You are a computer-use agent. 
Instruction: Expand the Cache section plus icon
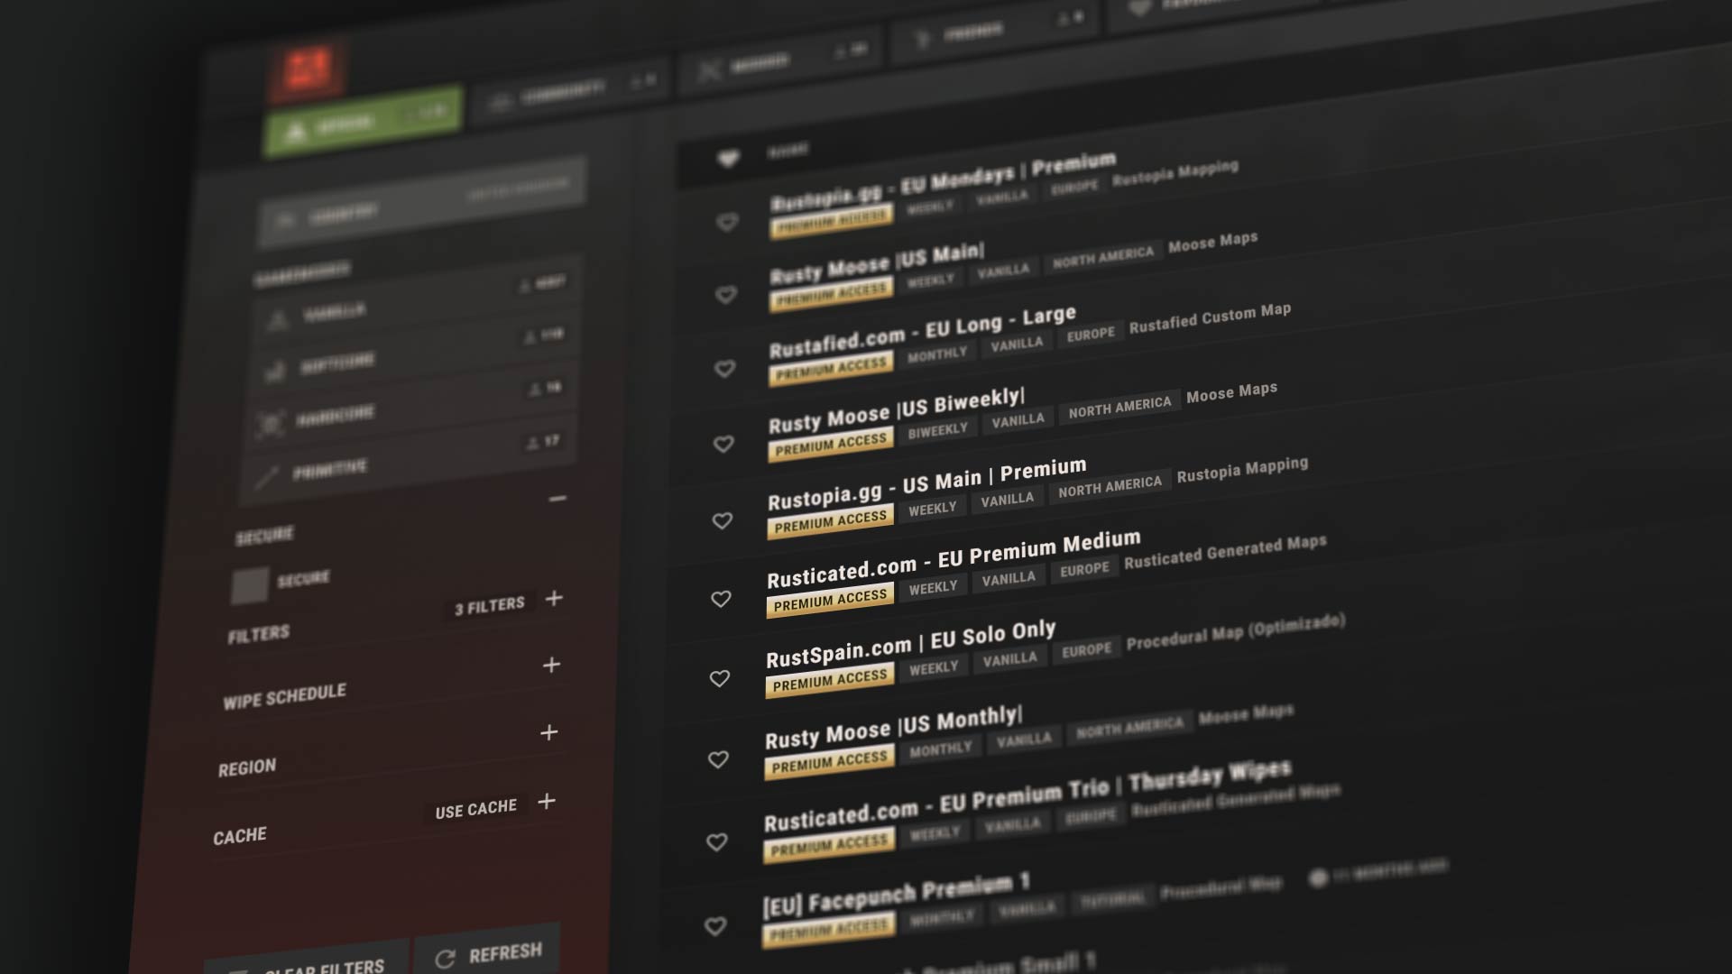click(547, 801)
